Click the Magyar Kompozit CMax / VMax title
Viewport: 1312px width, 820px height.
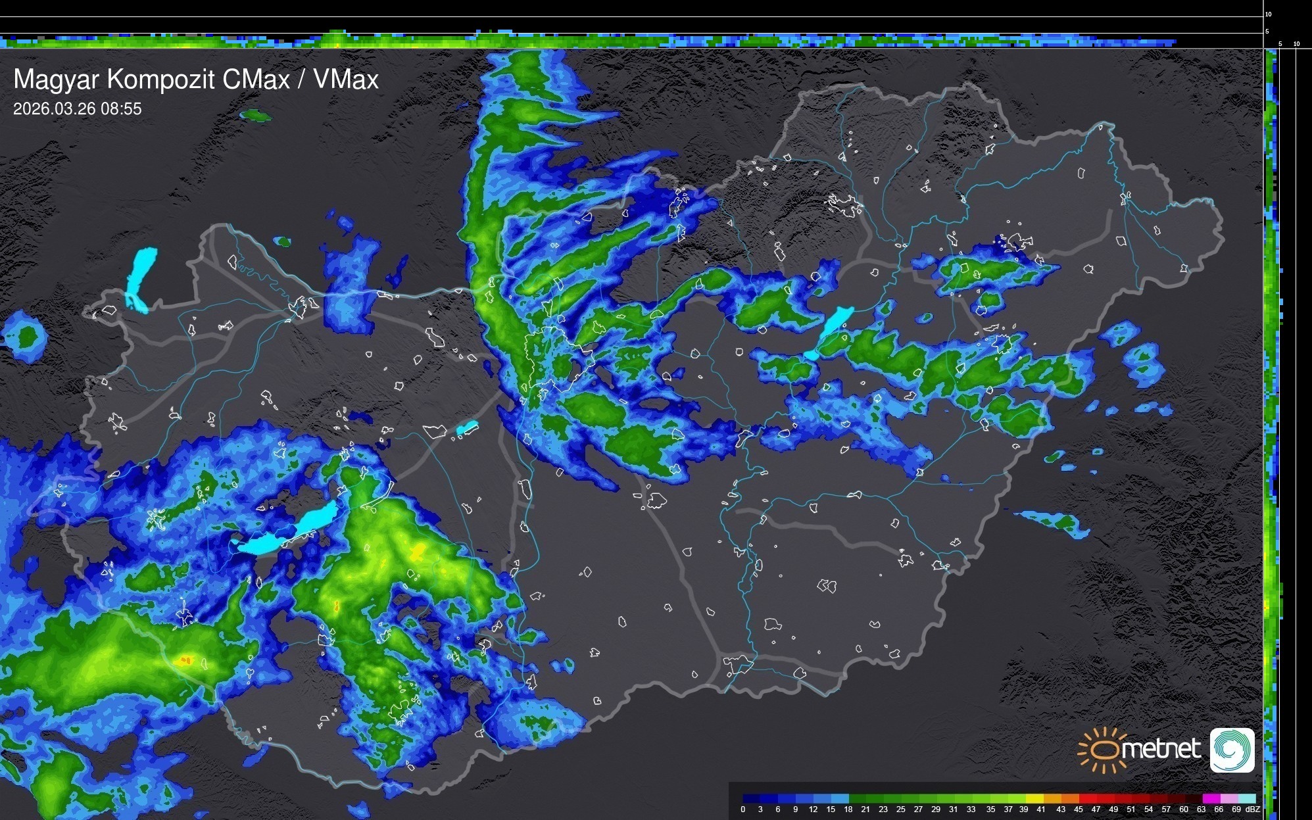(196, 80)
